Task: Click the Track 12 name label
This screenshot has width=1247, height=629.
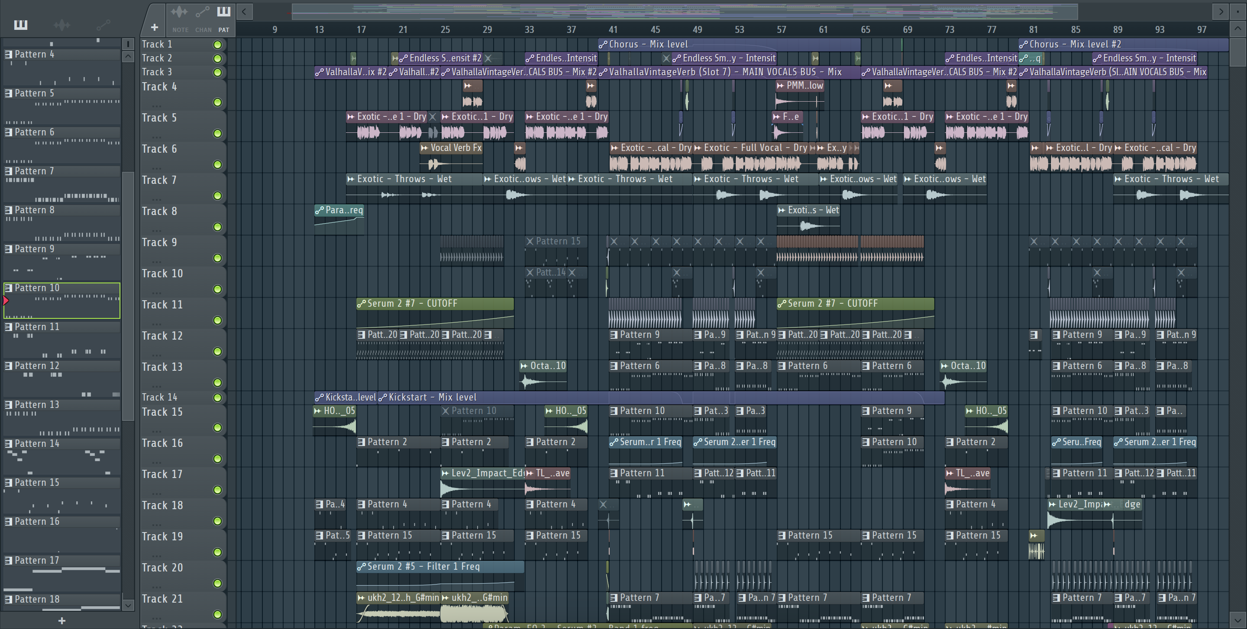Action: [x=162, y=336]
